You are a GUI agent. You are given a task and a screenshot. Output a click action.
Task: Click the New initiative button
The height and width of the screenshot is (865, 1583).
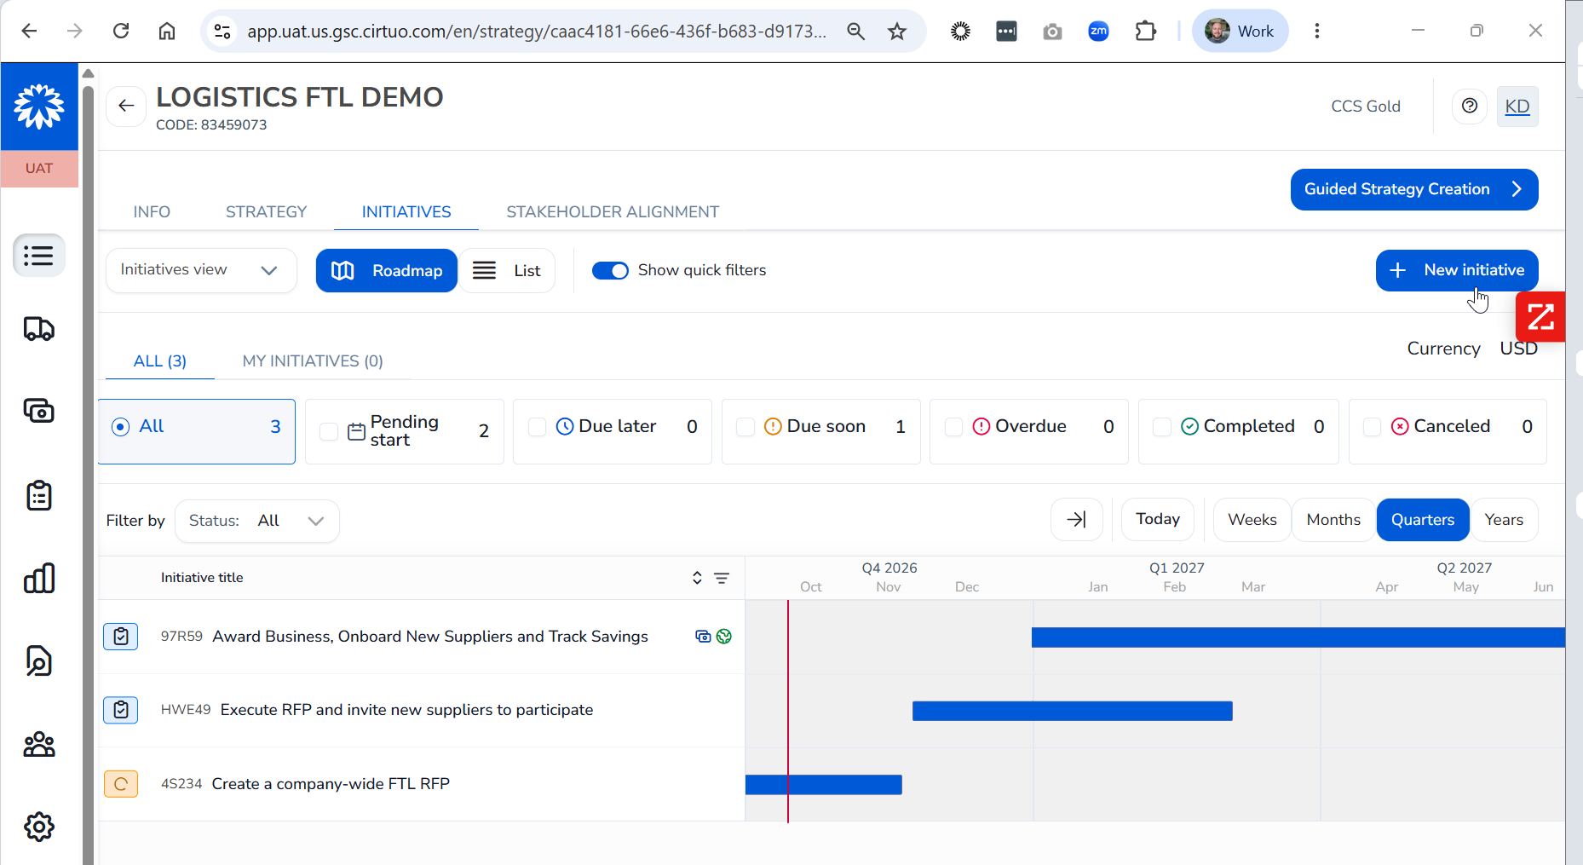(1457, 270)
